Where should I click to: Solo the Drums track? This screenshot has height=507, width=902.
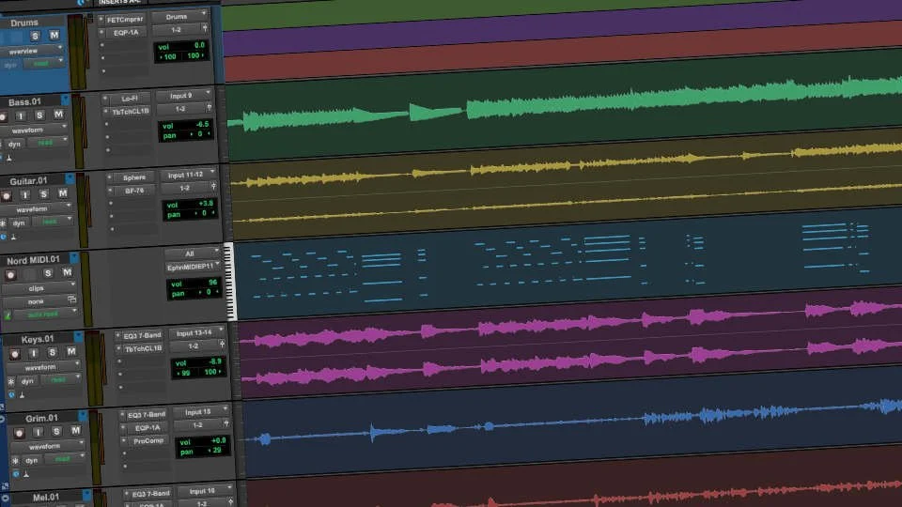point(35,37)
